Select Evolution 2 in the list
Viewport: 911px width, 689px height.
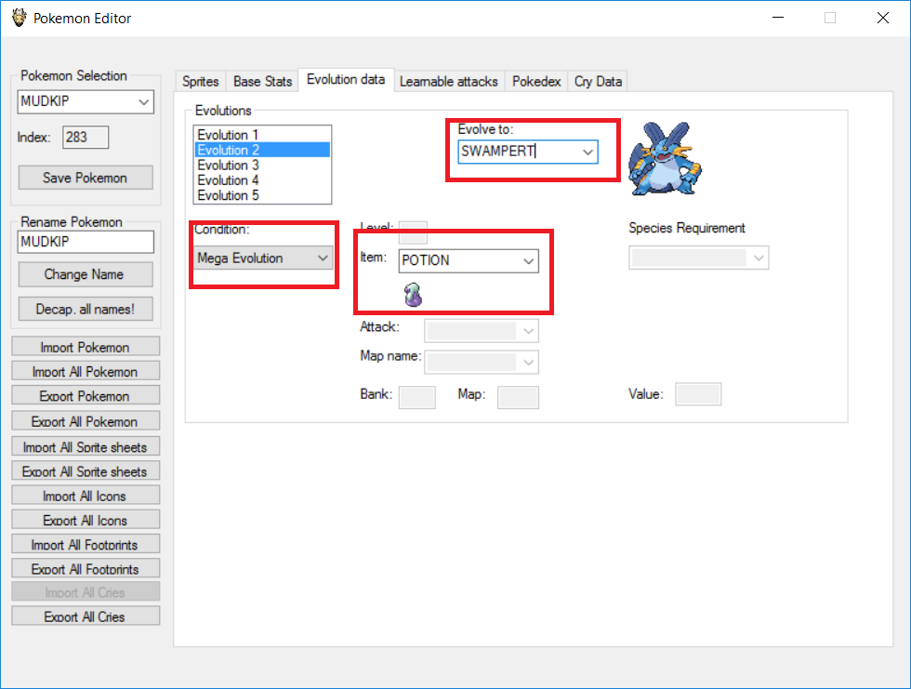262,150
